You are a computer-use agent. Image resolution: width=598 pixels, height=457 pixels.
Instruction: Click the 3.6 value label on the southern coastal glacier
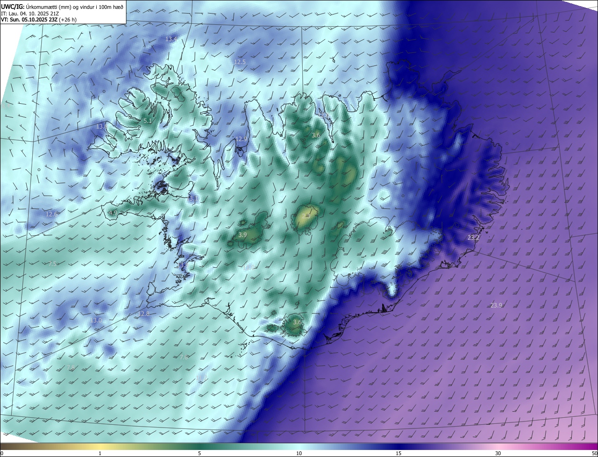click(297, 322)
